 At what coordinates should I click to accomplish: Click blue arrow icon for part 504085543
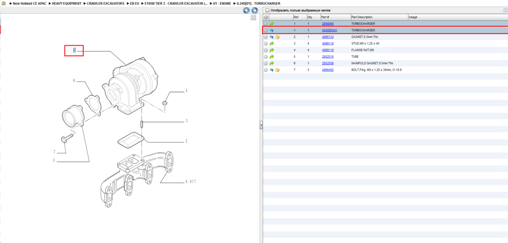point(272,30)
